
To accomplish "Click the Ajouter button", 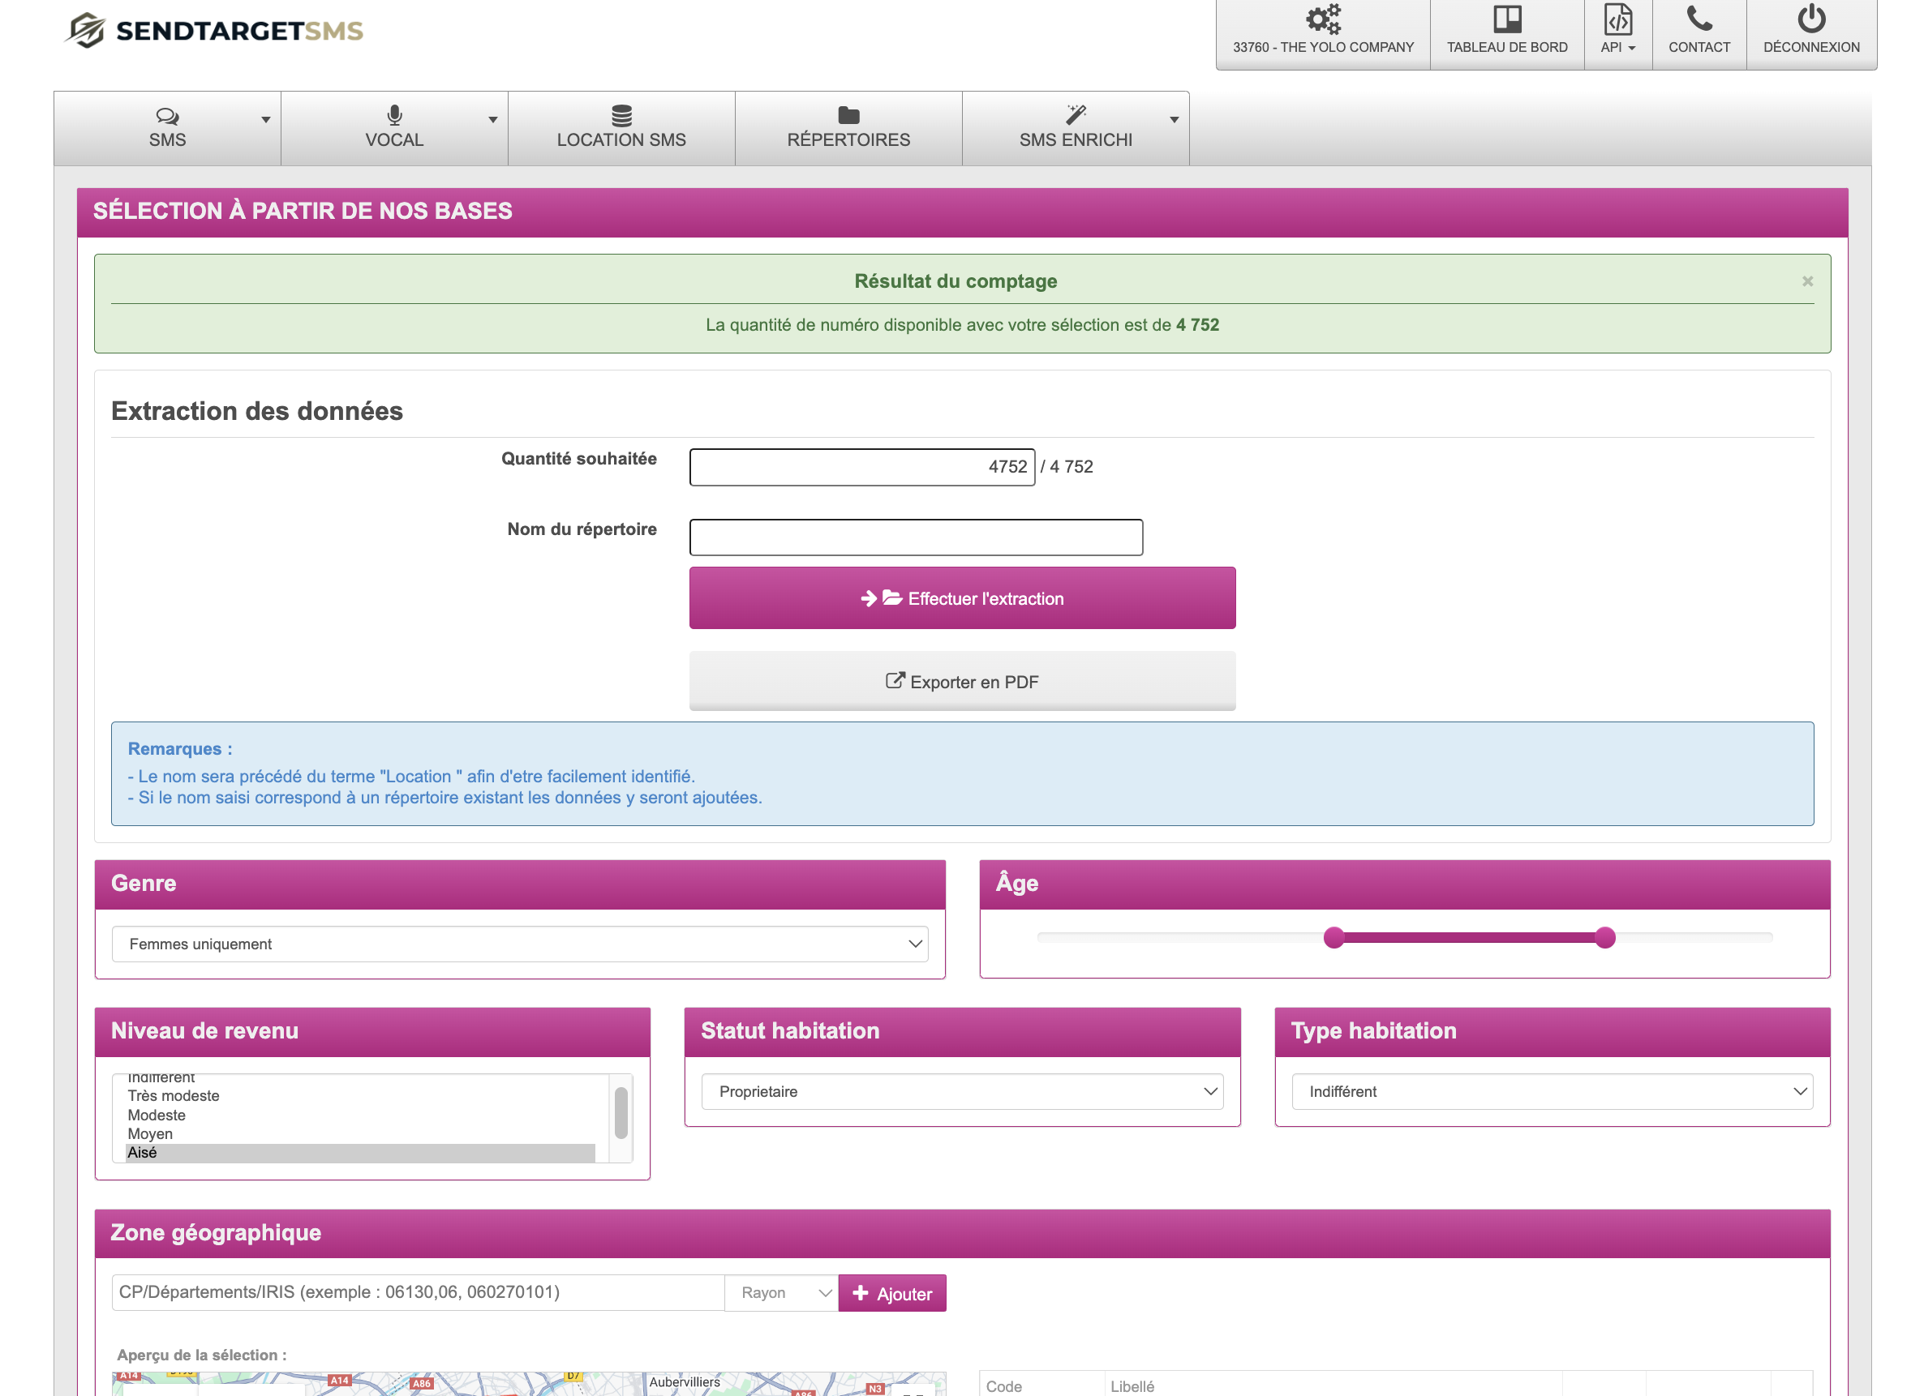I will 891,1293.
